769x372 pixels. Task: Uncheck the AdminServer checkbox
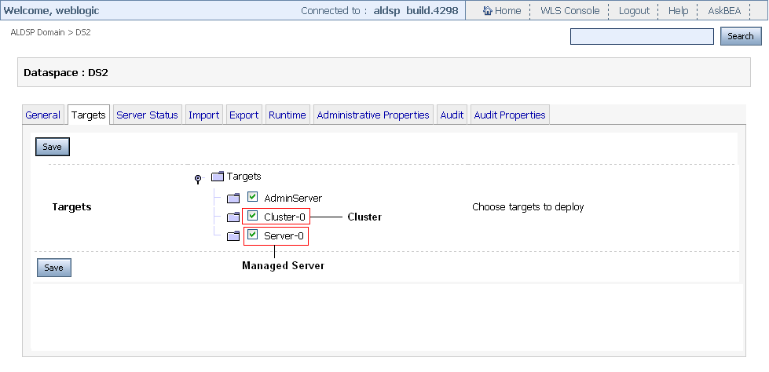[253, 197]
